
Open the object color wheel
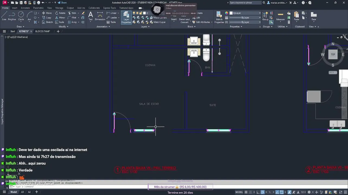pos(226,13)
